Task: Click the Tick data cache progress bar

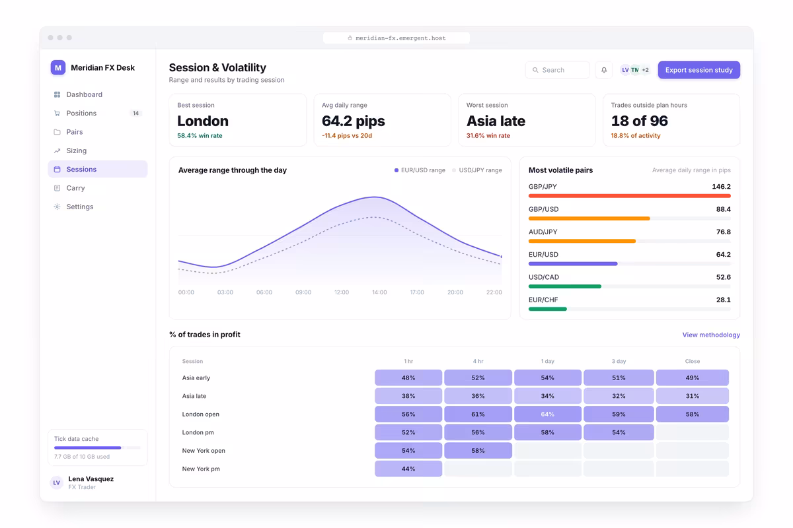Action: (x=98, y=447)
